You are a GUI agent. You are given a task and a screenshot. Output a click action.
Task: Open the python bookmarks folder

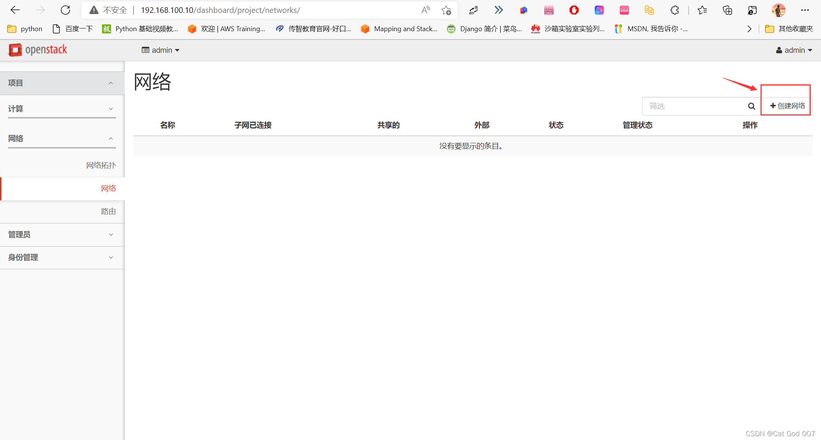(25, 29)
